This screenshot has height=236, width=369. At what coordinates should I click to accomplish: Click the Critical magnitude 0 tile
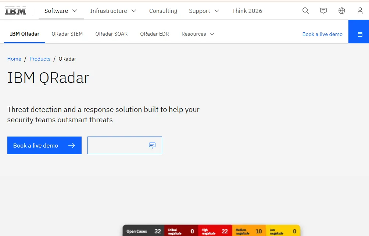tap(181, 231)
